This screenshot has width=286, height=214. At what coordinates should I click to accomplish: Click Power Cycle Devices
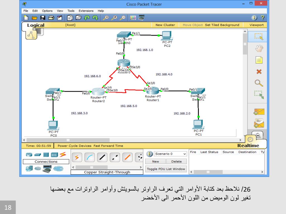tap(74, 146)
